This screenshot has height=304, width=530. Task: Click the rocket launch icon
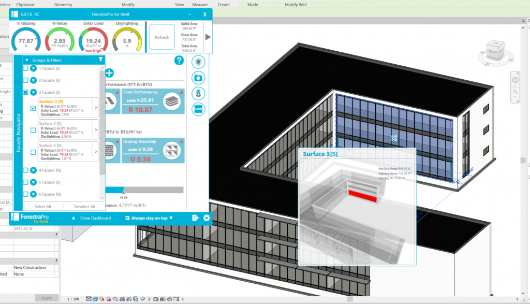coord(198,93)
